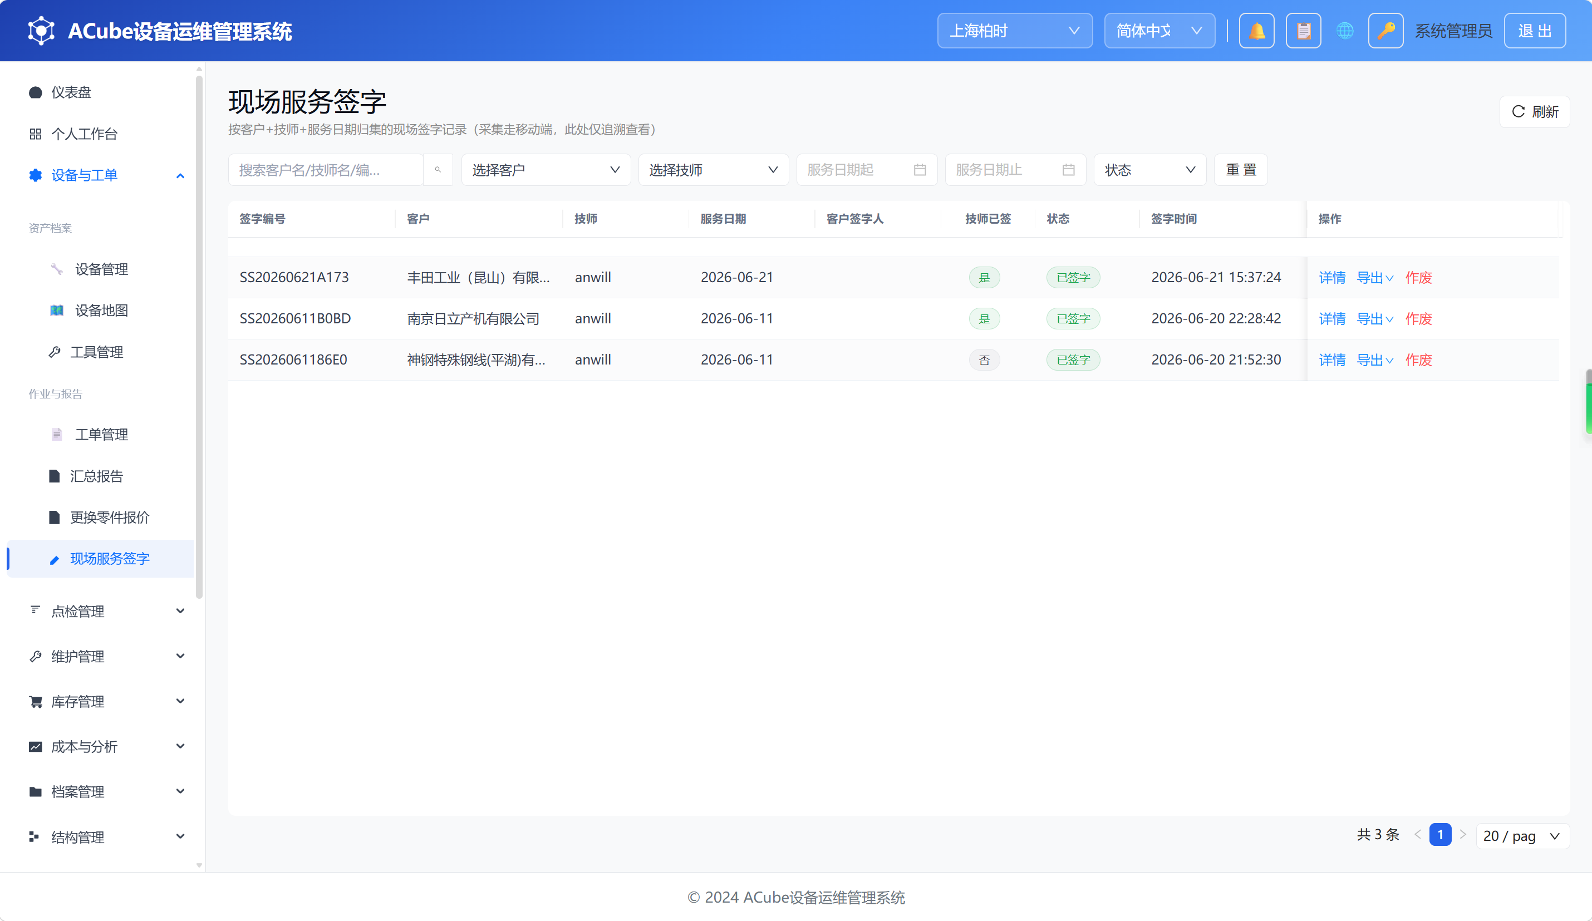Image resolution: width=1592 pixels, height=921 pixels.
Task: Click the 仪表盘 sidebar icon
Action: pos(36,92)
